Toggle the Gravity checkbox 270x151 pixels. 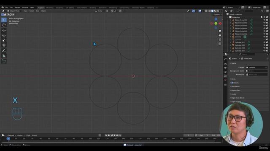point(232,83)
